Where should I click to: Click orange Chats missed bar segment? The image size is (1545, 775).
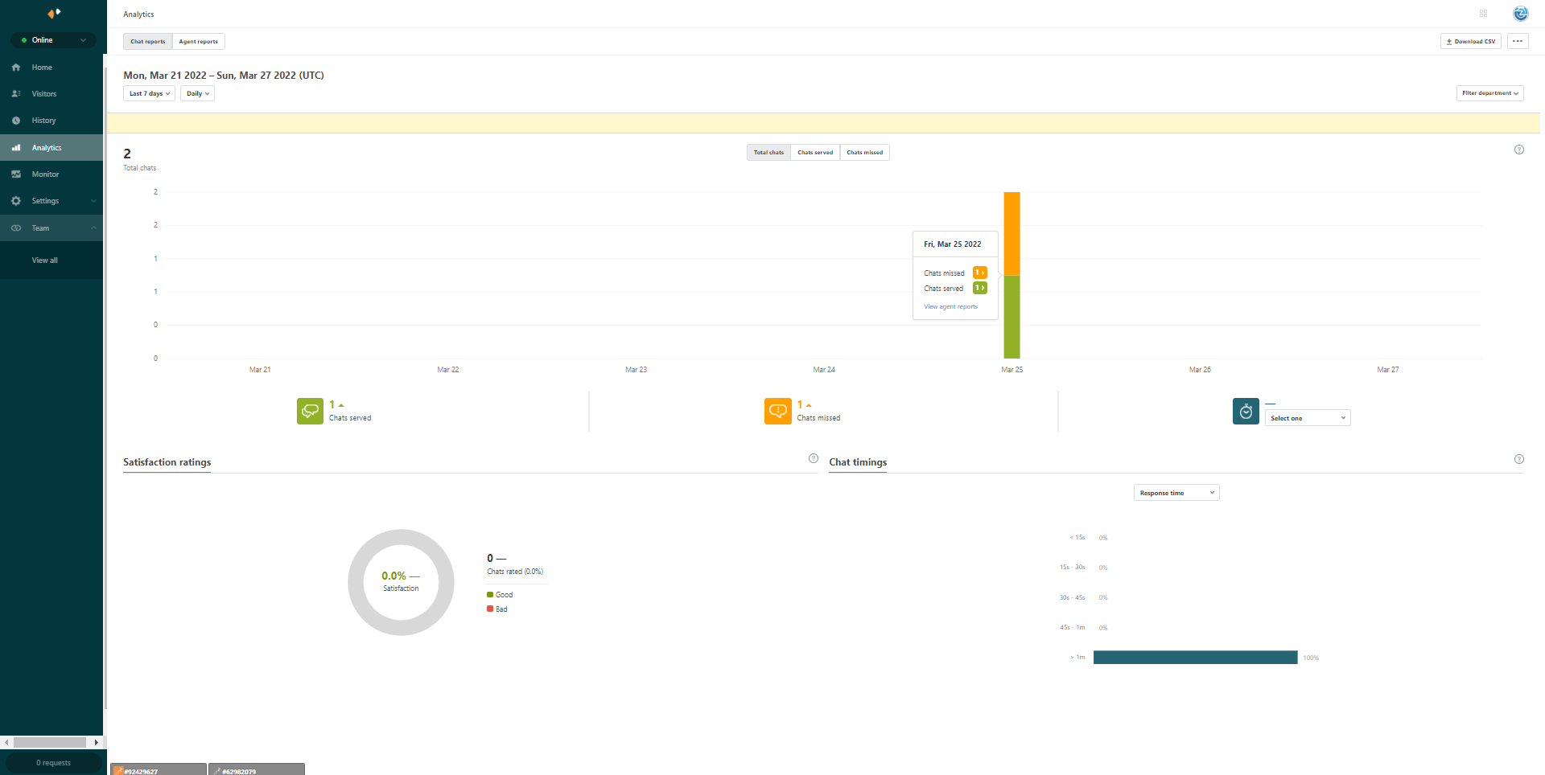coord(1011,234)
